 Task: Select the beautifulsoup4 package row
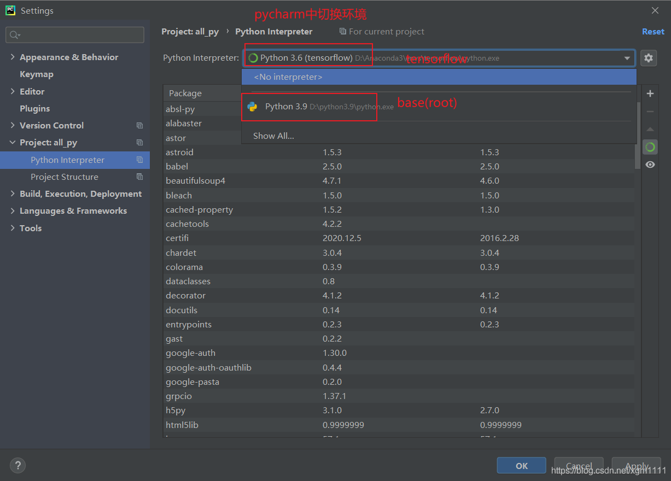(x=400, y=181)
